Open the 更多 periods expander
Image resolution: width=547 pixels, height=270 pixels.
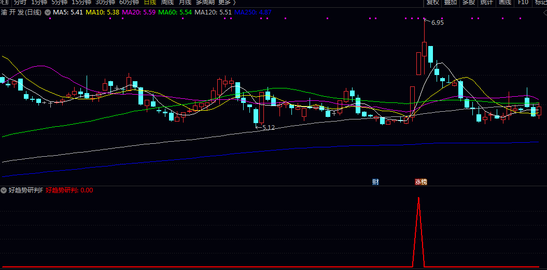227,2
